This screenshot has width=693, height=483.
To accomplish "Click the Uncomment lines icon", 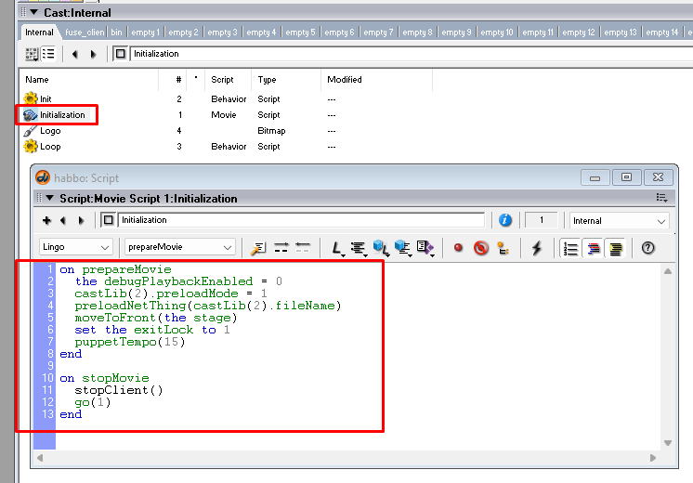I will pos(303,248).
